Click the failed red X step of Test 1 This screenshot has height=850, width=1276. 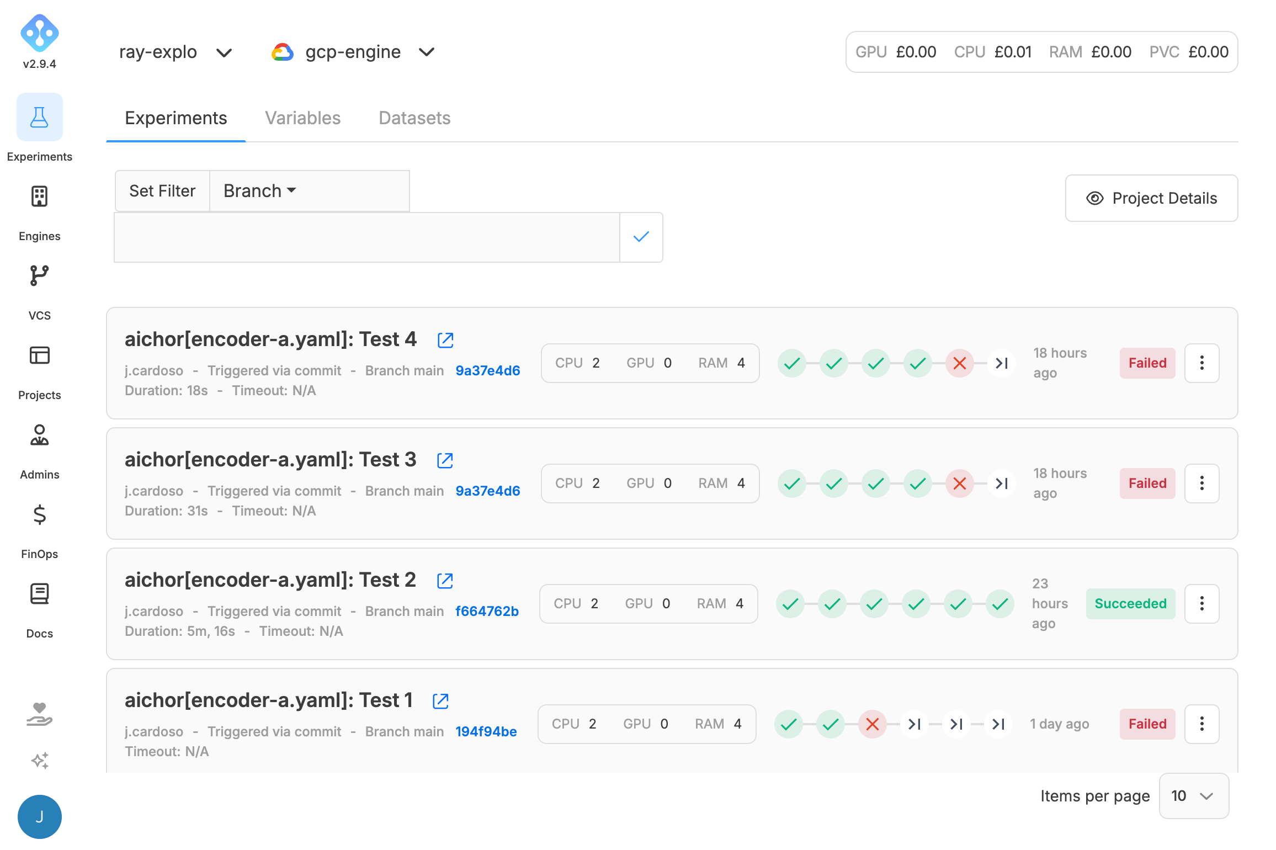click(x=873, y=724)
